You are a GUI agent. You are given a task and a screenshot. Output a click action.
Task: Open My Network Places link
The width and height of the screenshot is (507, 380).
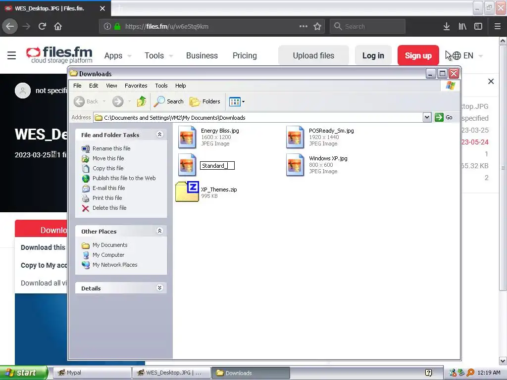click(x=115, y=265)
